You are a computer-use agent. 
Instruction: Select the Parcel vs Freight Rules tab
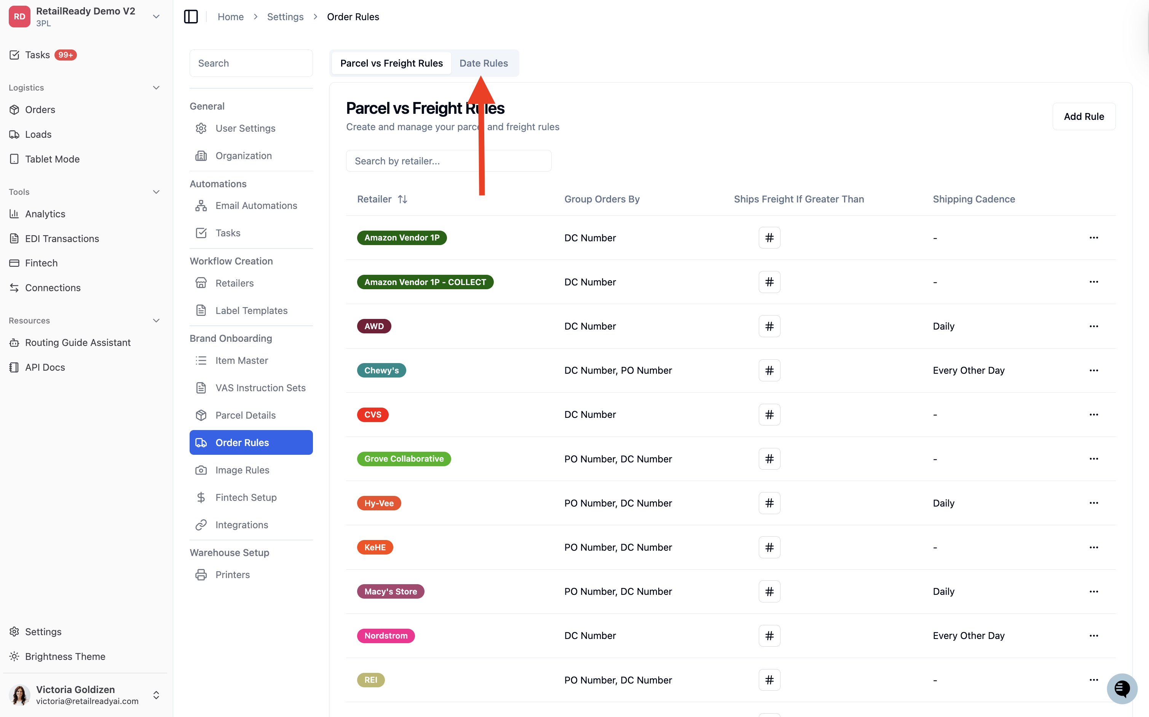[391, 63]
